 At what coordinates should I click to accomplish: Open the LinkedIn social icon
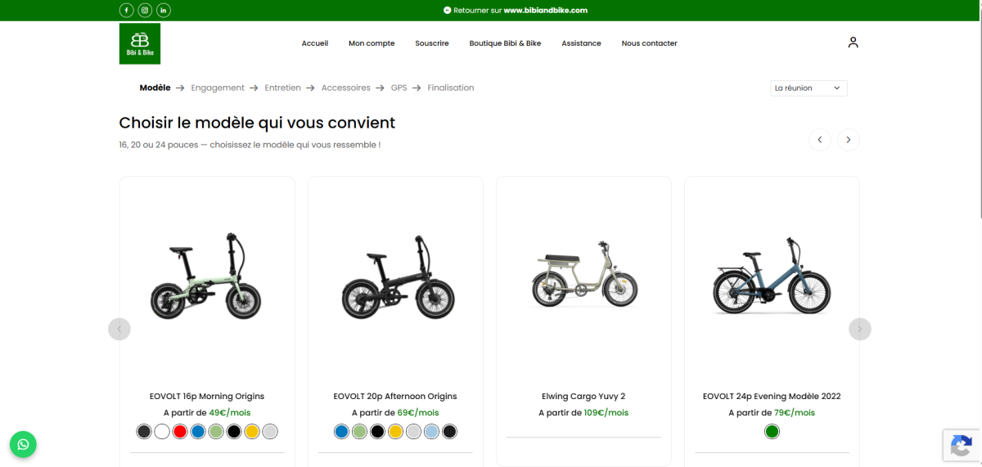click(164, 10)
